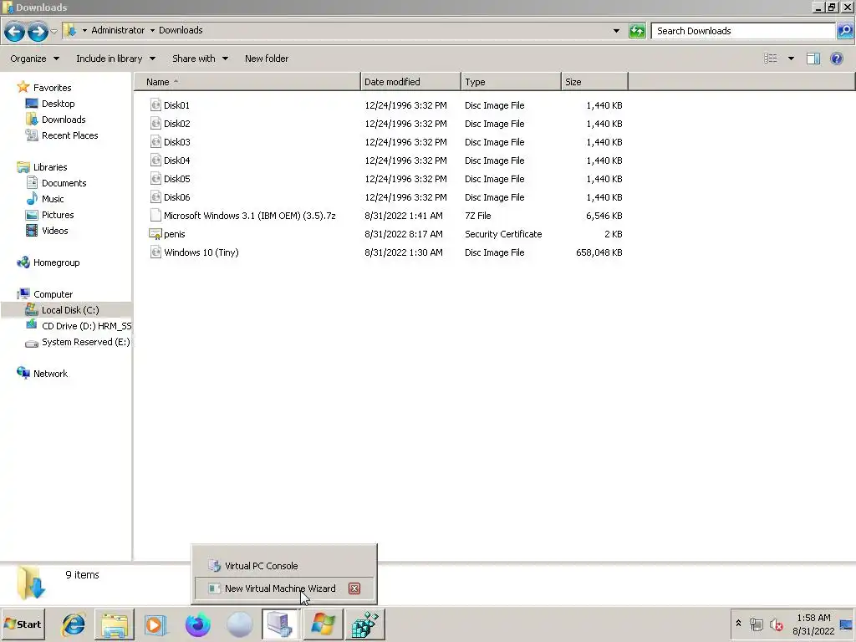
Task: Launch Windows Media Player from taskbar
Action: coord(155,624)
